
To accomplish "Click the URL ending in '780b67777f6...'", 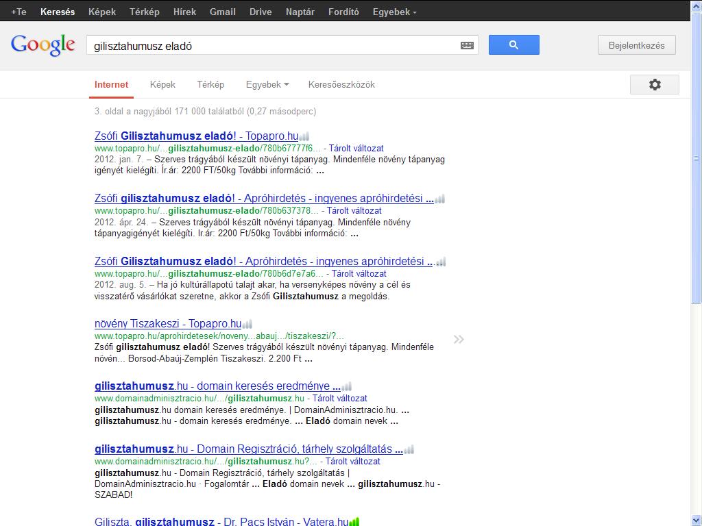I will (208, 149).
